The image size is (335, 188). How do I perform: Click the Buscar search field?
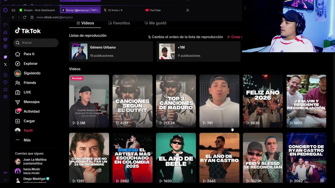[36, 43]
